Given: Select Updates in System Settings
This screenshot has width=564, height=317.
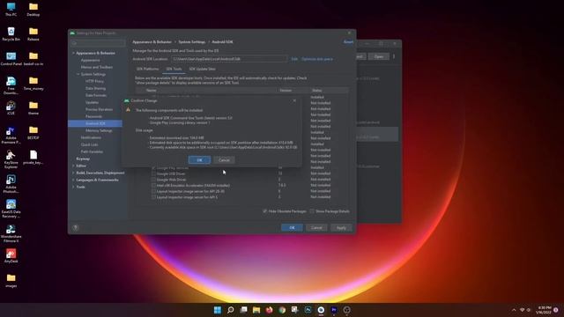Looking at the screenshot, I should pos(92,102).
